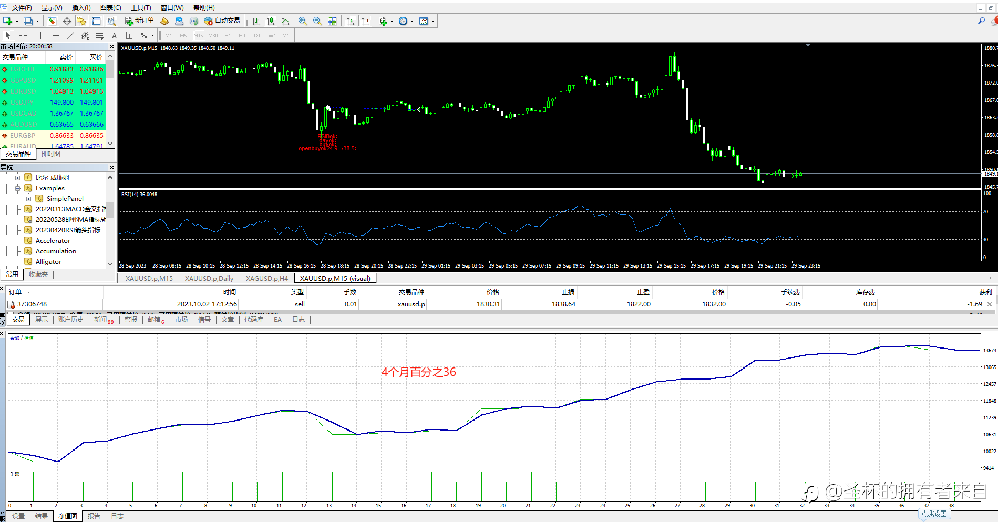Select the Fibonacci retracement tool

point(99,35)
